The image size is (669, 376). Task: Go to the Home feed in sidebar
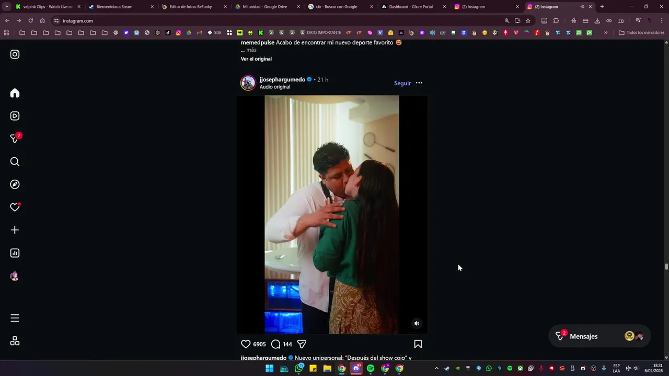15,93
